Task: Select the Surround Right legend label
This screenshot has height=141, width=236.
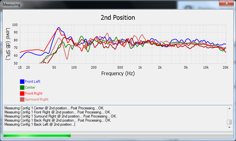Action: point(37,99)
